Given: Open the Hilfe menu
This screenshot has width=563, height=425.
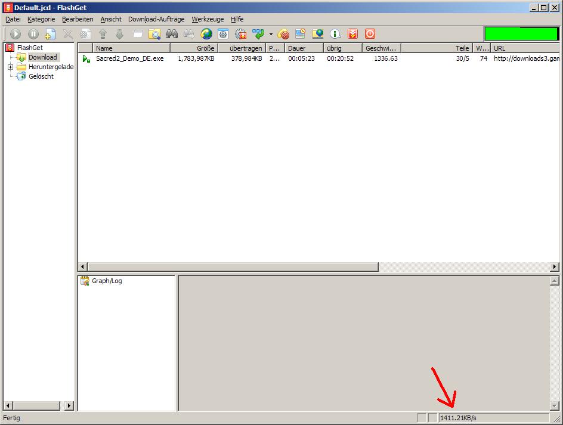Looking at the screenshot, I should (x=237, y=20).
